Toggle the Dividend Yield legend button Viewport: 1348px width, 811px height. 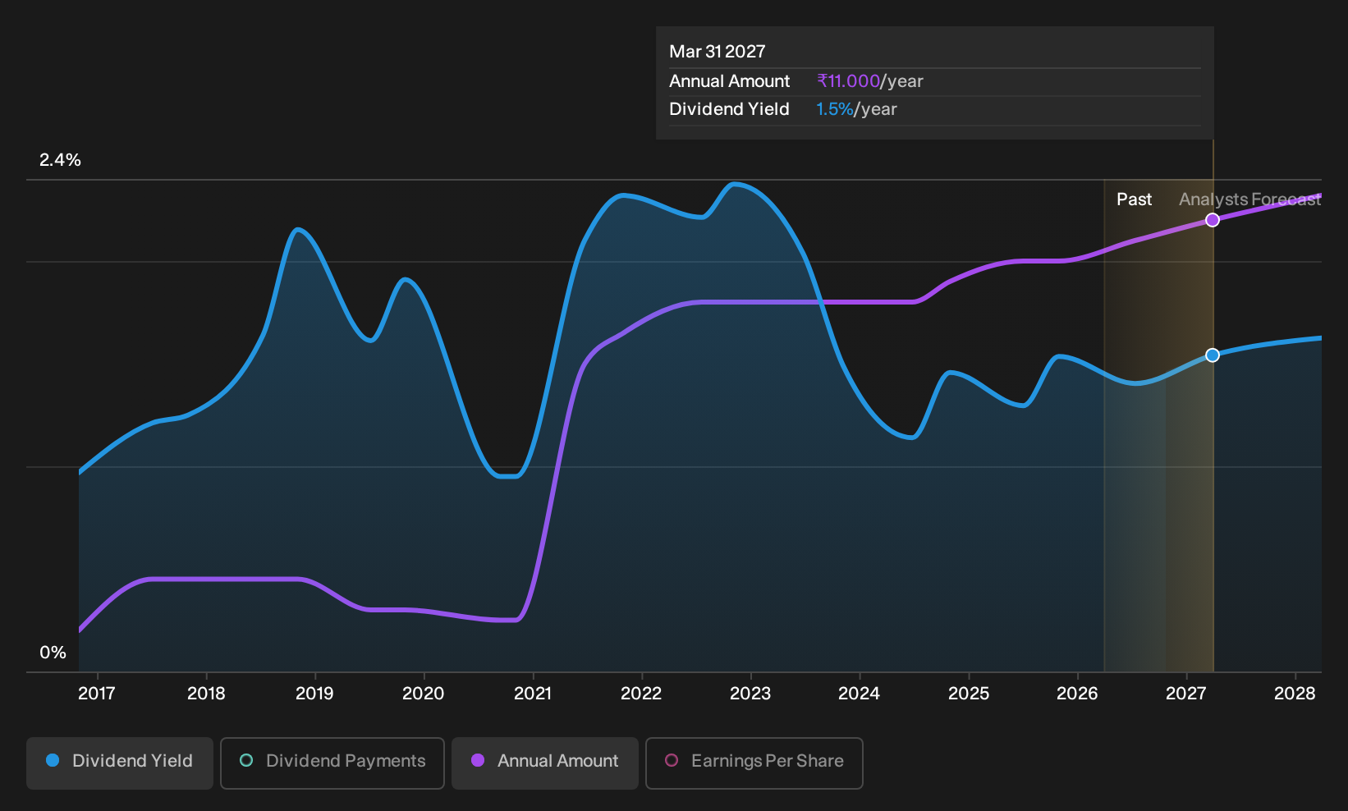(120, 763)
